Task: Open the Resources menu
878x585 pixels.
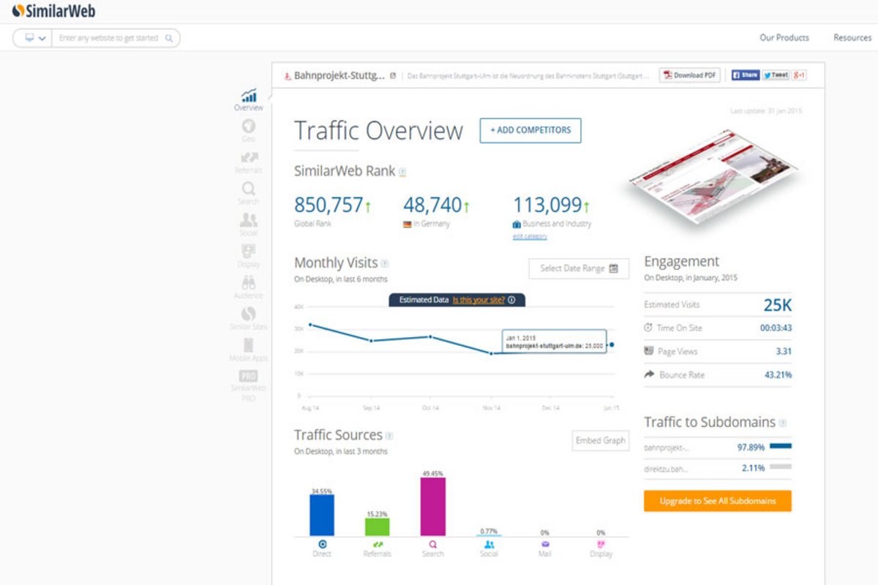Action: 852,38
